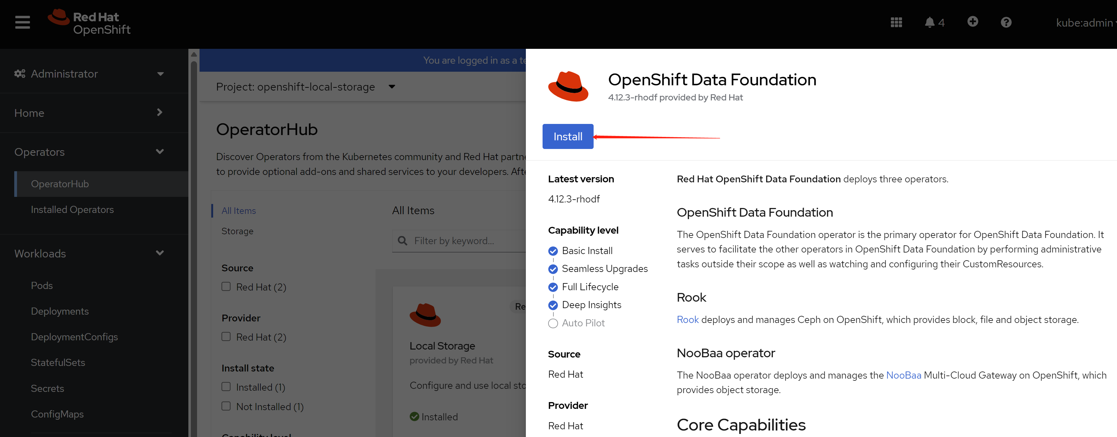
Task: Go to Installed Operators in sidebar
Action: 72,210
